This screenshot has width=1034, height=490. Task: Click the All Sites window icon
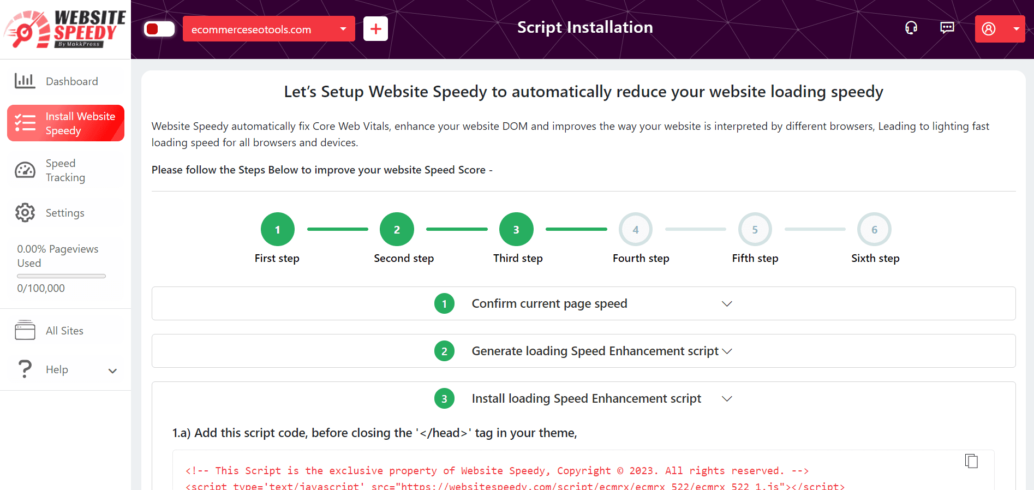pyautogui.click(x=25, y=330)
